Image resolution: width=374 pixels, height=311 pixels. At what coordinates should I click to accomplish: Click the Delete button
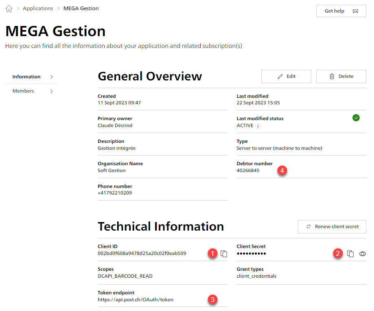click(x=341, y=76)
